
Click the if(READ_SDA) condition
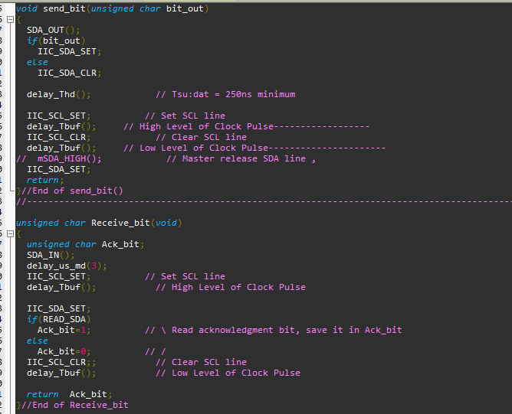[x=59, y=319]
